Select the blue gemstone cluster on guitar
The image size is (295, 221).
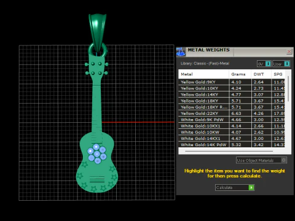coord(97,154)
